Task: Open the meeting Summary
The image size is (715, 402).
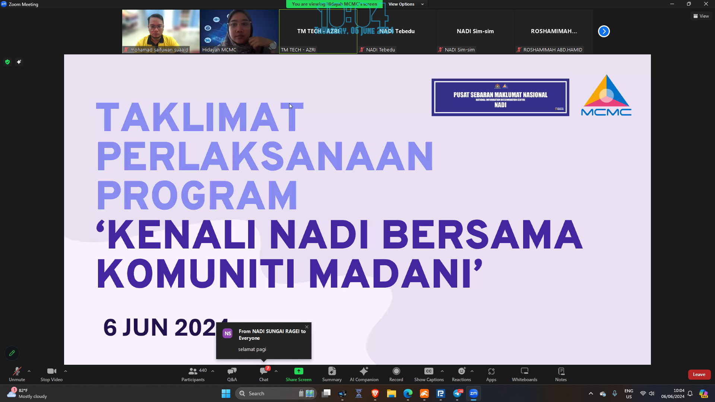Action: point(332,374)
